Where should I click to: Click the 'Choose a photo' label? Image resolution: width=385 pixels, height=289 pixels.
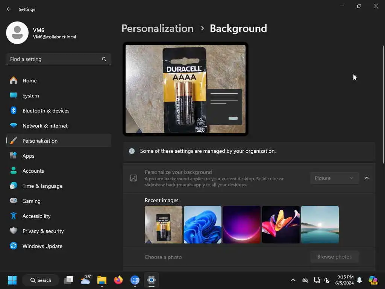coord(163,257)
